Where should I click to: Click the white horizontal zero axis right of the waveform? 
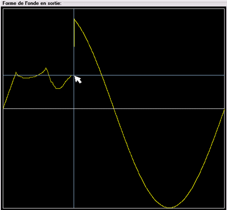click(x=169, y=108)
